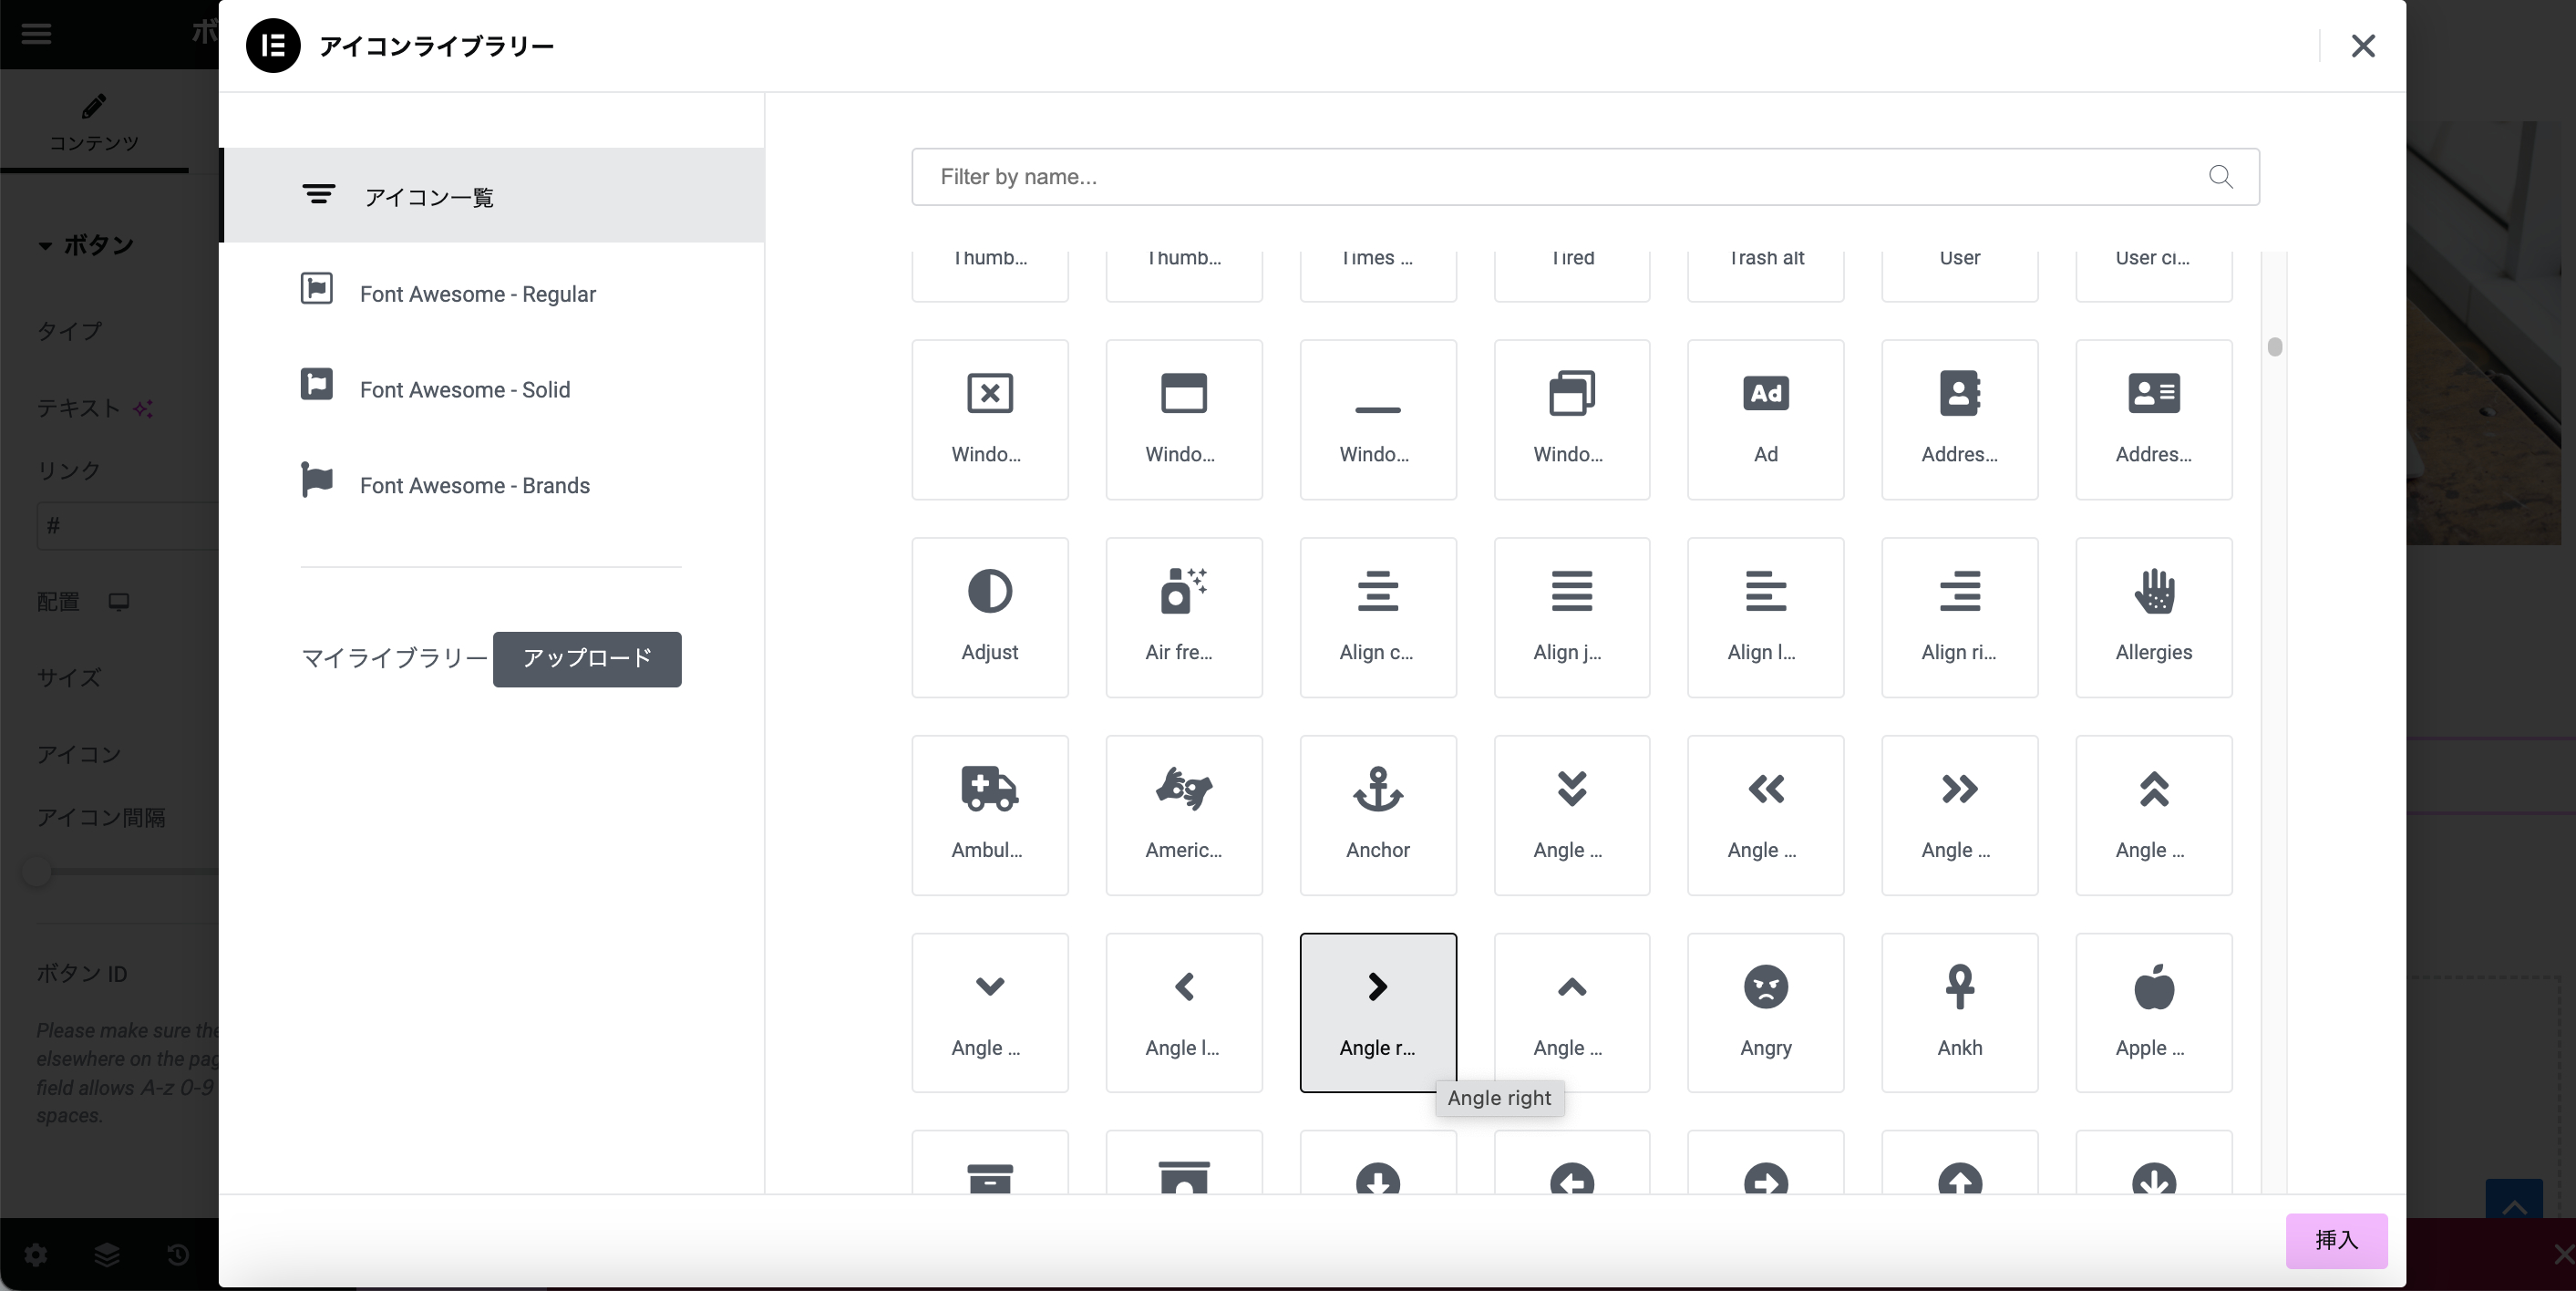
Task: Select the Anchor icon tile
Action: [x=1377, y=814]
